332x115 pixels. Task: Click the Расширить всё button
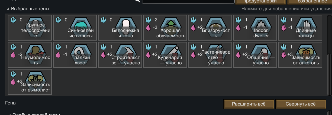pyautogui.click(x=249, y=104)
